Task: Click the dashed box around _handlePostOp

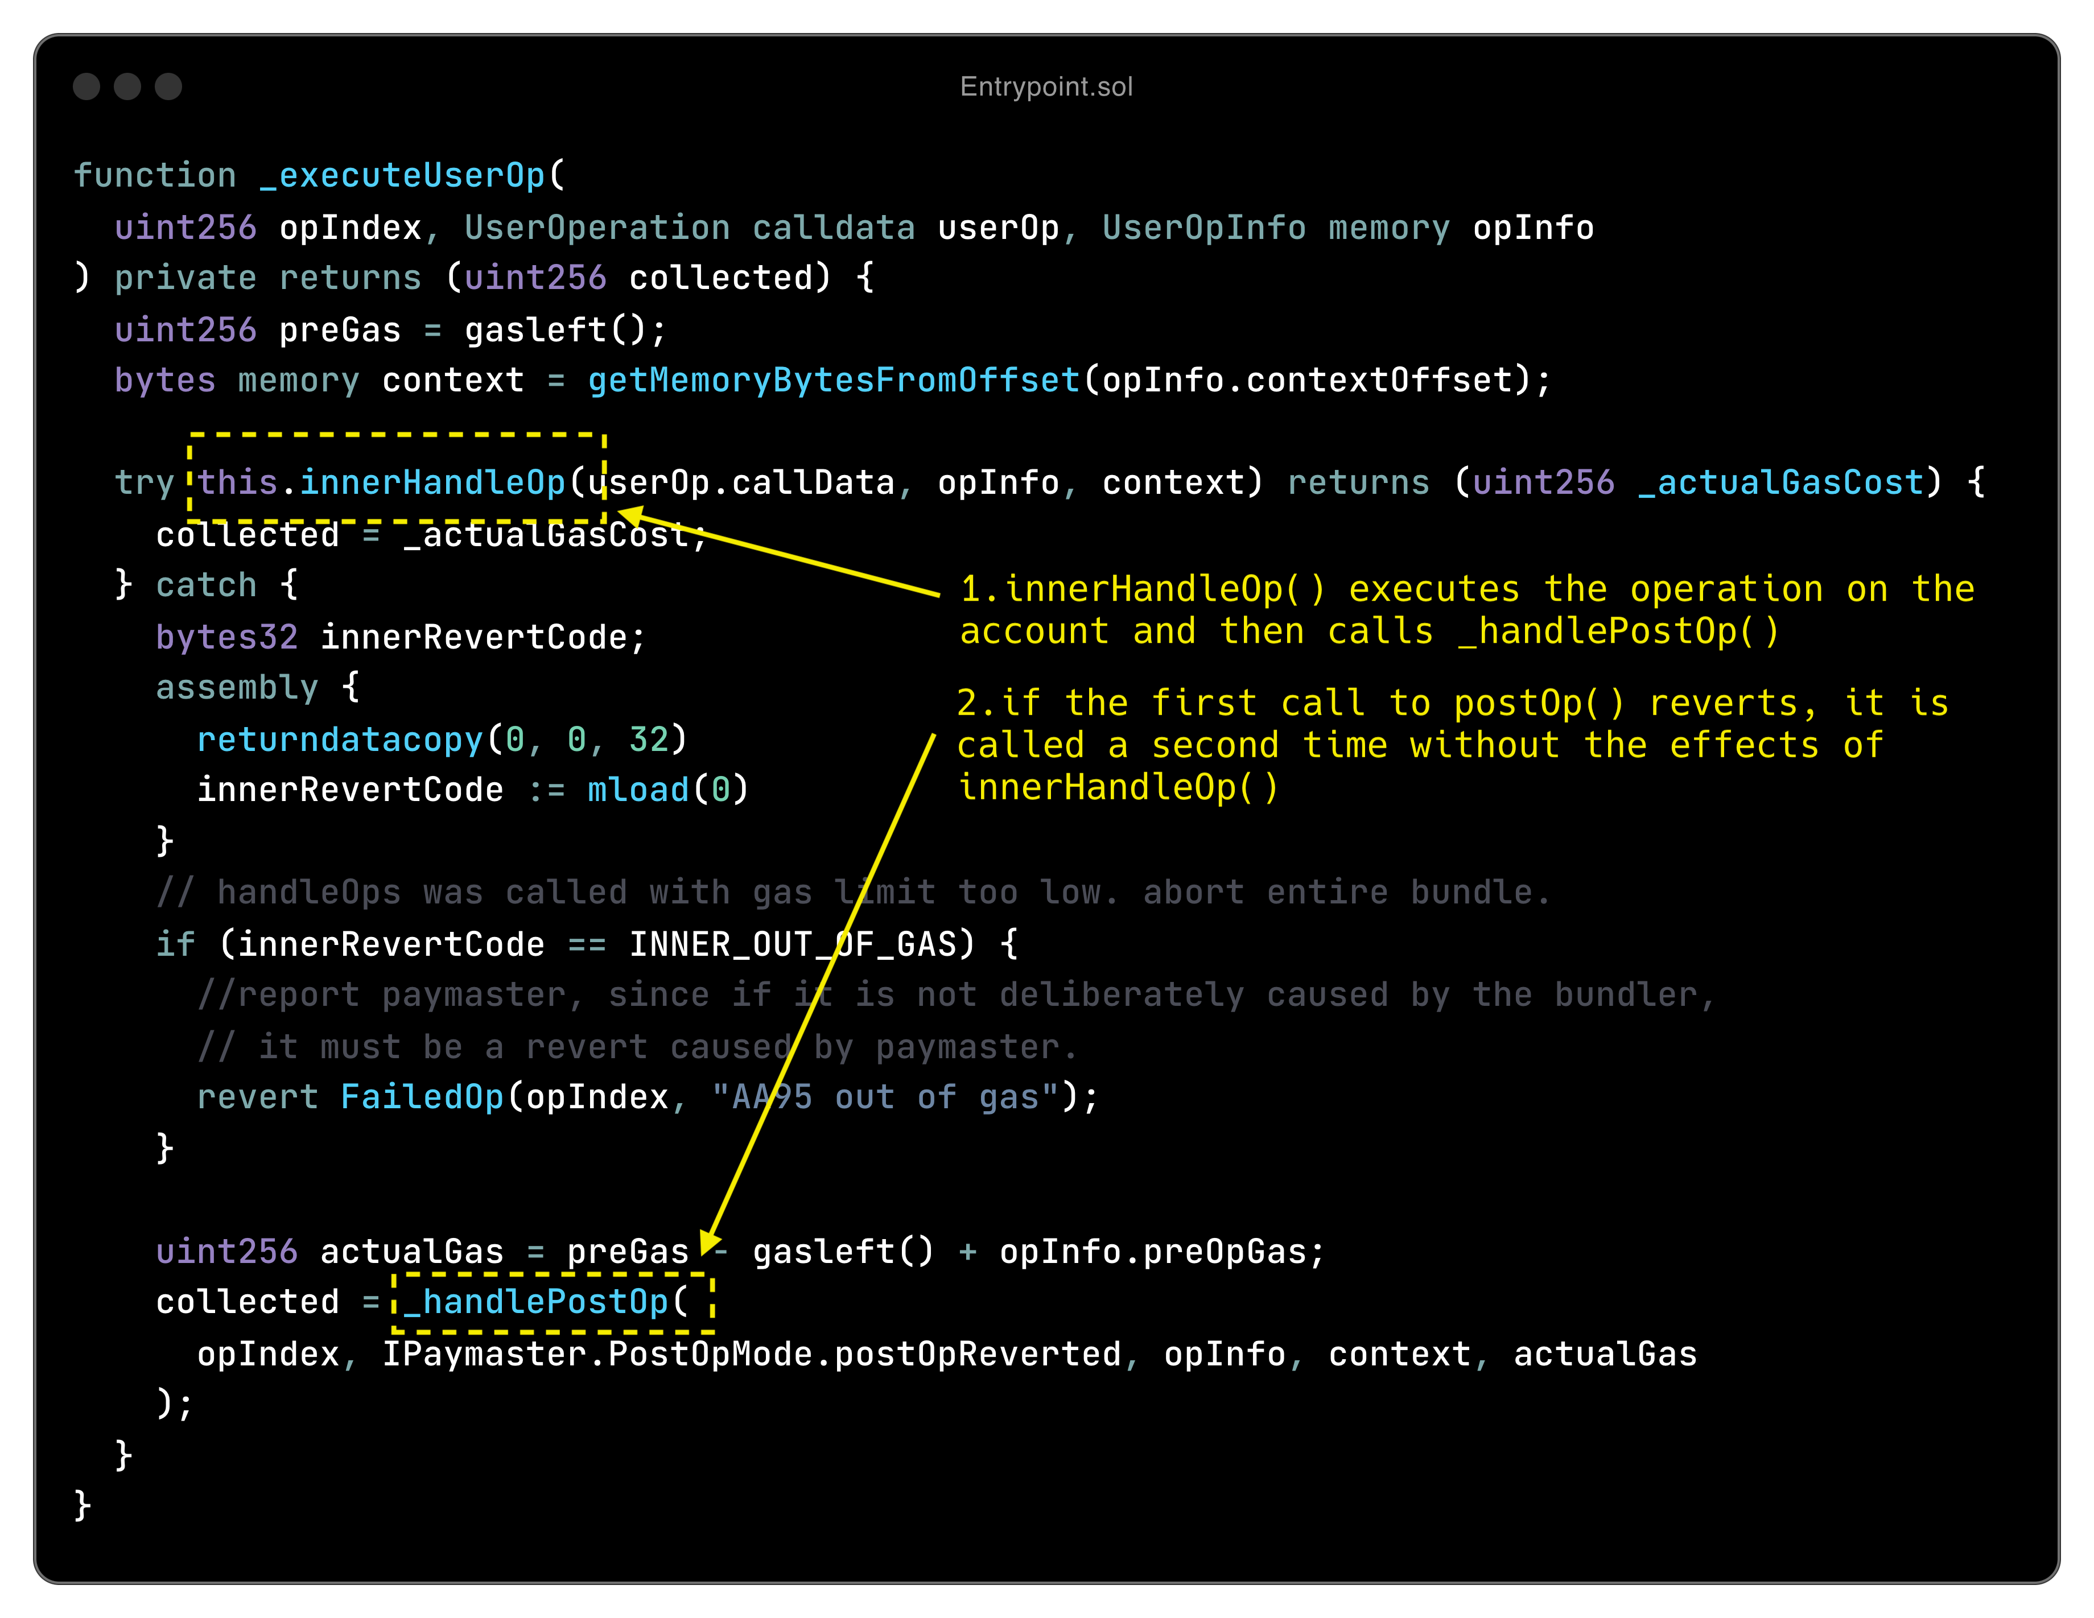Action: (x=553, y=1303)
